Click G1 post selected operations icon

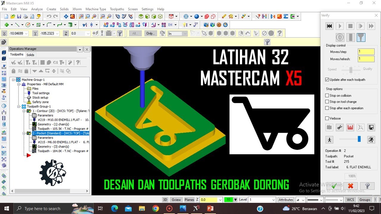click(x=55, y=62)
